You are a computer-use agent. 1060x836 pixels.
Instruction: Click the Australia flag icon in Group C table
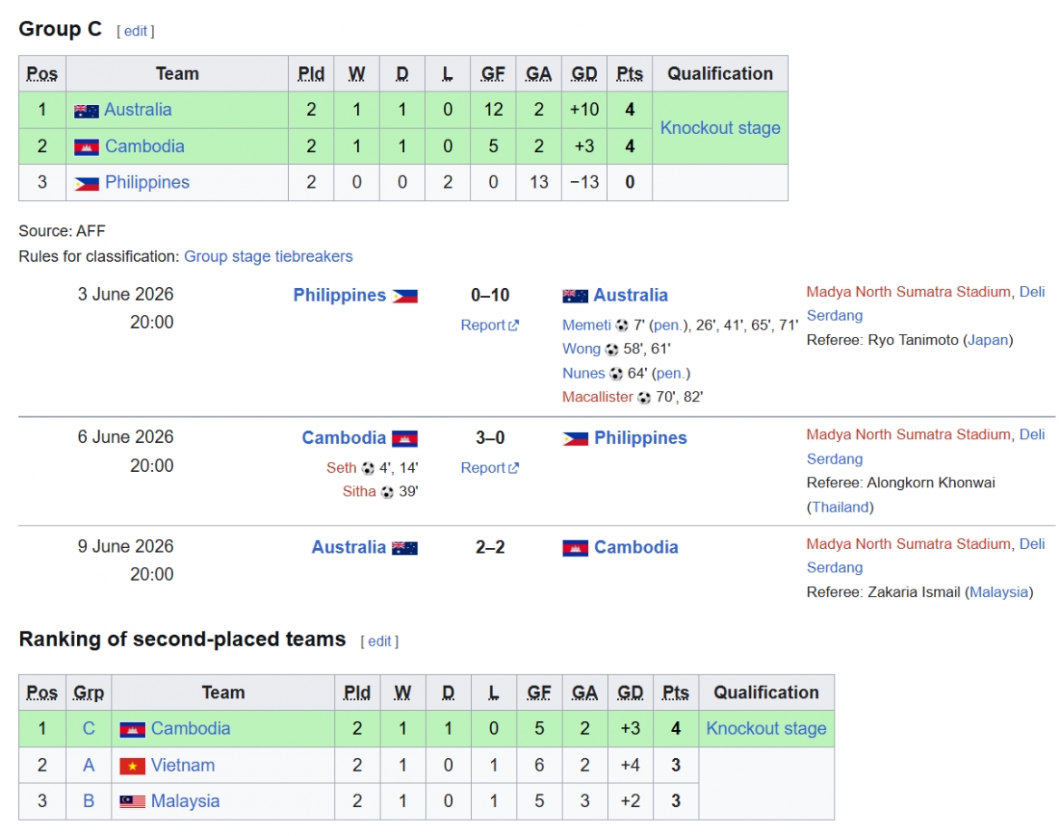pyautogui.click(x=86, y=111)
